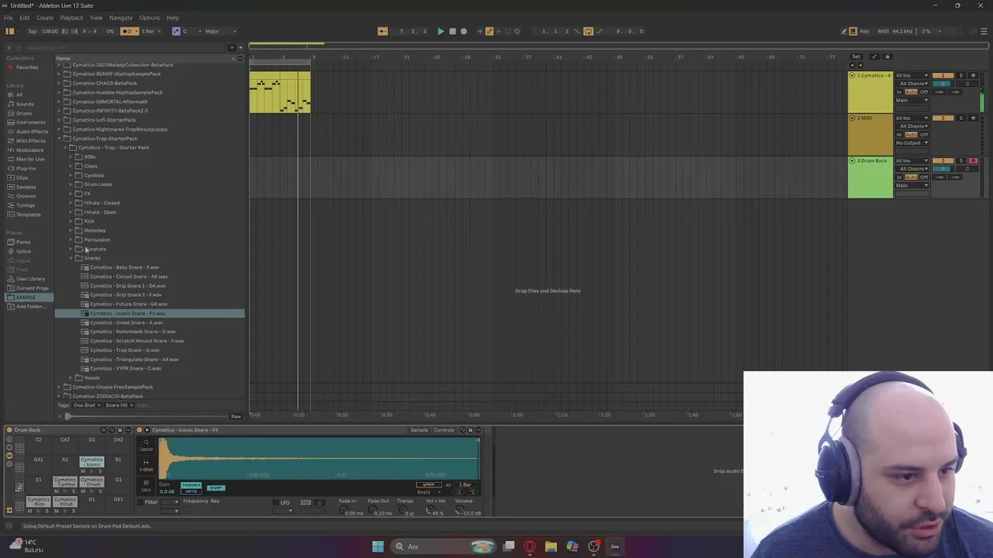
Task: Open MIDI Map Mode via the MIDI button
Action: coord(883,31)
